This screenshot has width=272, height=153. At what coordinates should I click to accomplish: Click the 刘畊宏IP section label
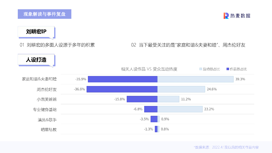pyautogui.click(x=36, y=32)
